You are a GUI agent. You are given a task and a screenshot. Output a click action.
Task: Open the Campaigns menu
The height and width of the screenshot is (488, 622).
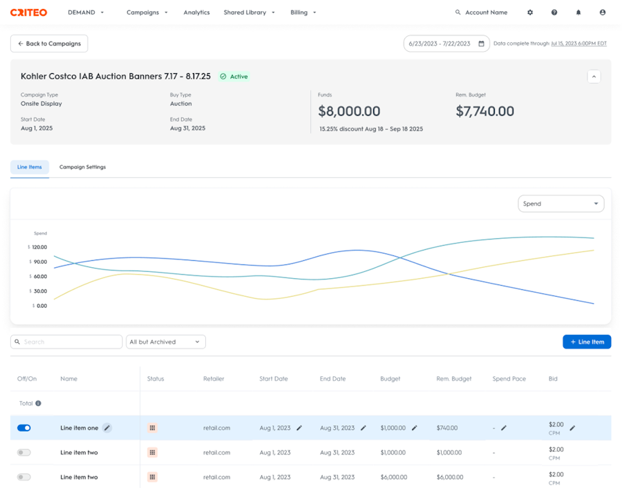pyautogui.click(x=147, y=12)
